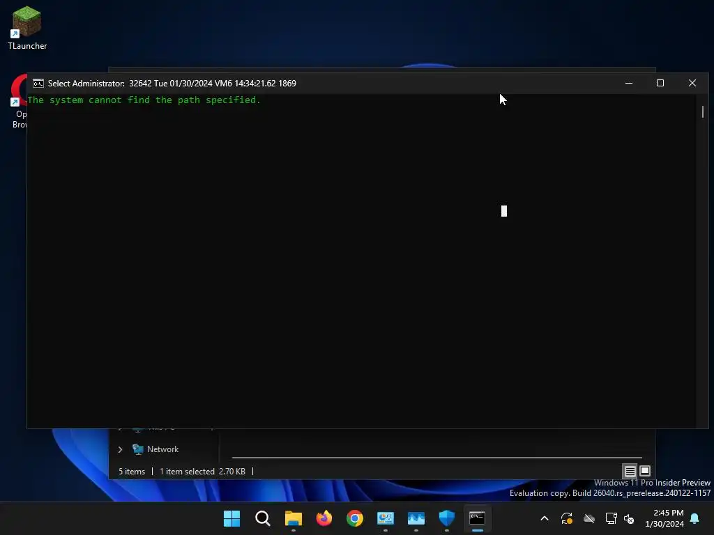714x535 pixels.
Task: Click the Command Prompt window title text
Action: (172, 84)
